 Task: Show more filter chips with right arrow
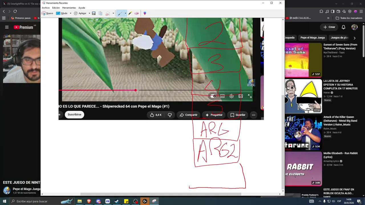tap(354, 38)
